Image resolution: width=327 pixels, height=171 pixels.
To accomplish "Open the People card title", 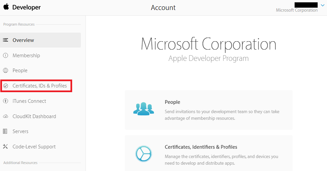I will (x=172, y=102).
